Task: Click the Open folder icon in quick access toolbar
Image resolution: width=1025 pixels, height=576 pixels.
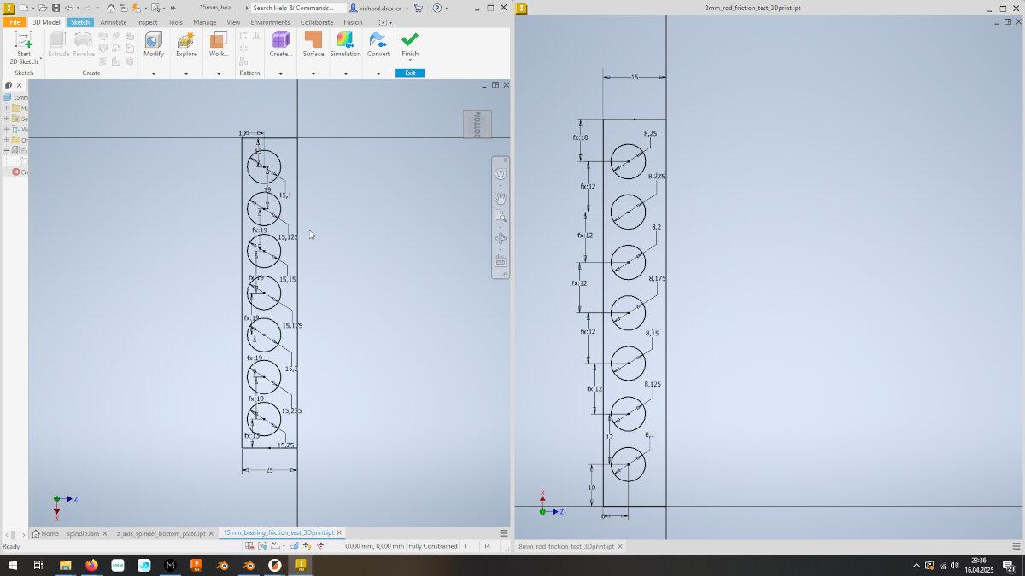Action: [x=44, y=8]
